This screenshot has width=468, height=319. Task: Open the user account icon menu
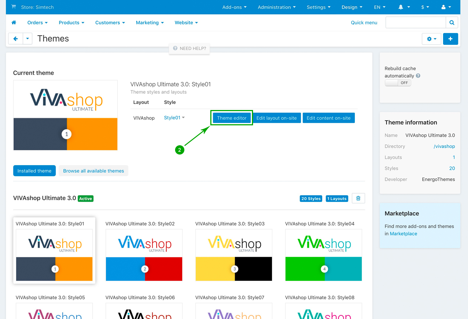(446, 7)
